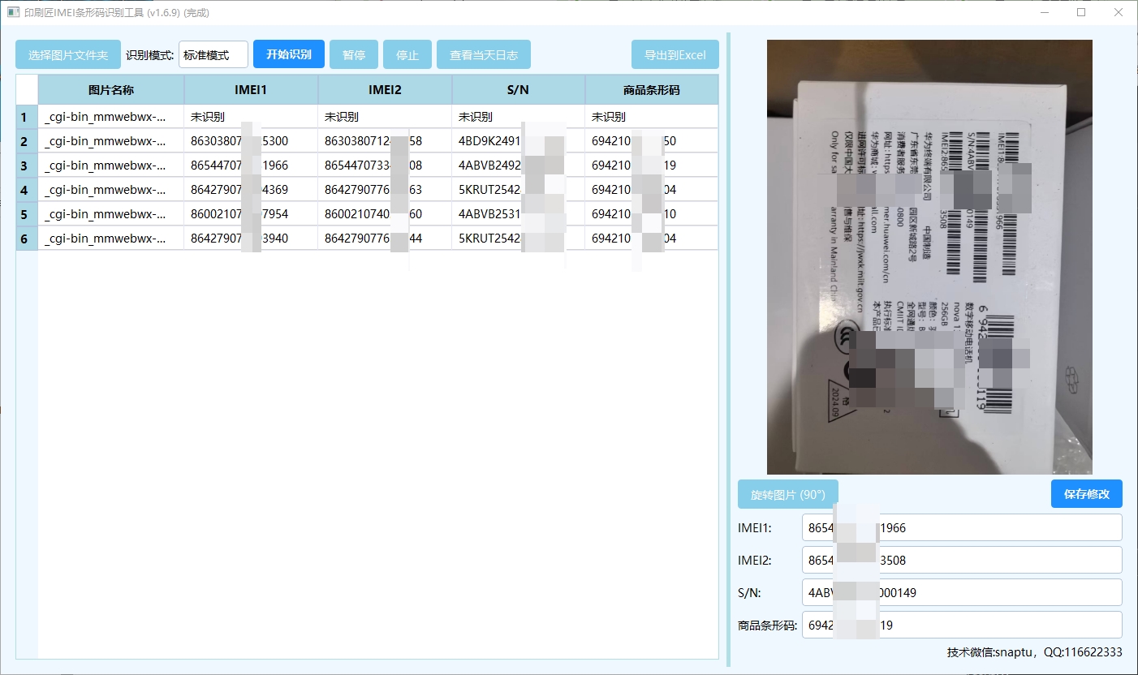Open 查看当天日志 log viewer
Image resolution: width=1138 pixels, height=675 pixels.
[484, 55]
